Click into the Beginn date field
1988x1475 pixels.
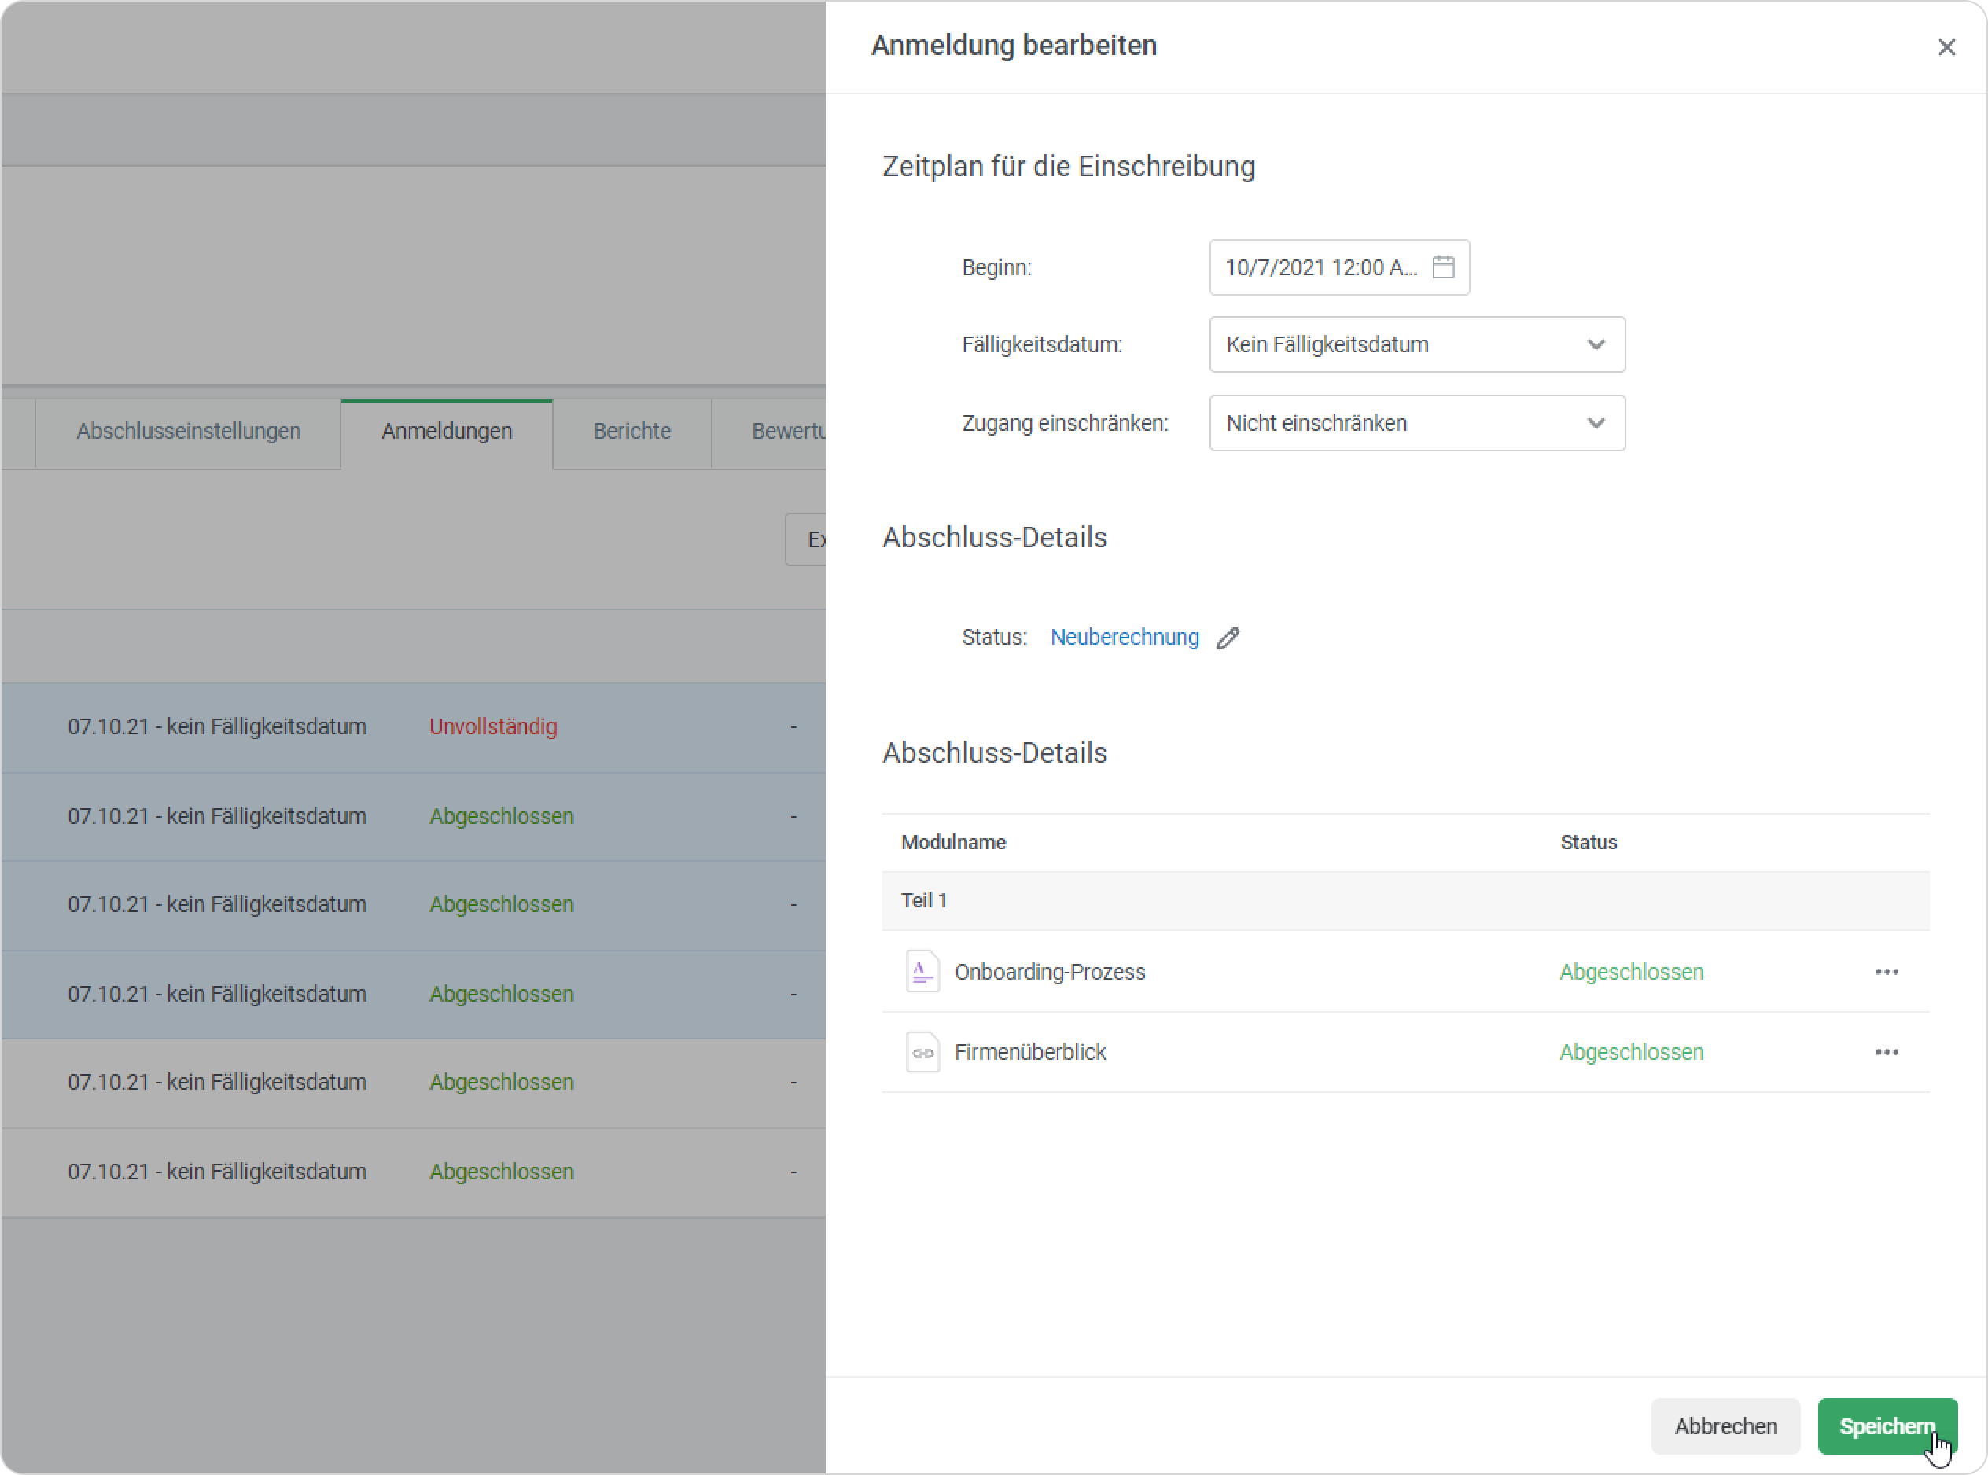click(x=1320, y=268)
